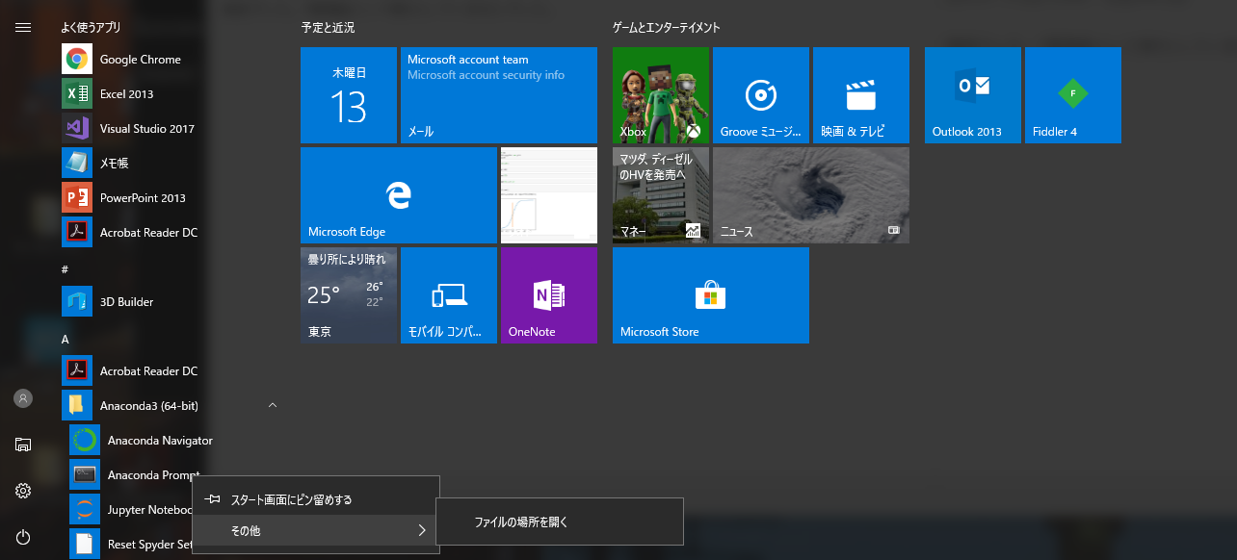Viewport: 1237px width, 560px height.
Task: Open the Tokyo weather tile
Action: pos(348,295)
